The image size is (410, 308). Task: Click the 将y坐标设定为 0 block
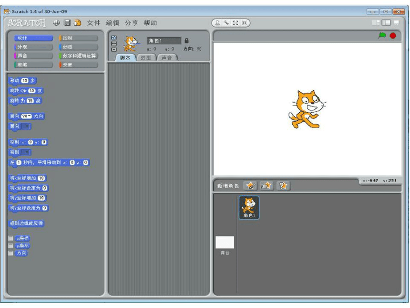[29, 208]
